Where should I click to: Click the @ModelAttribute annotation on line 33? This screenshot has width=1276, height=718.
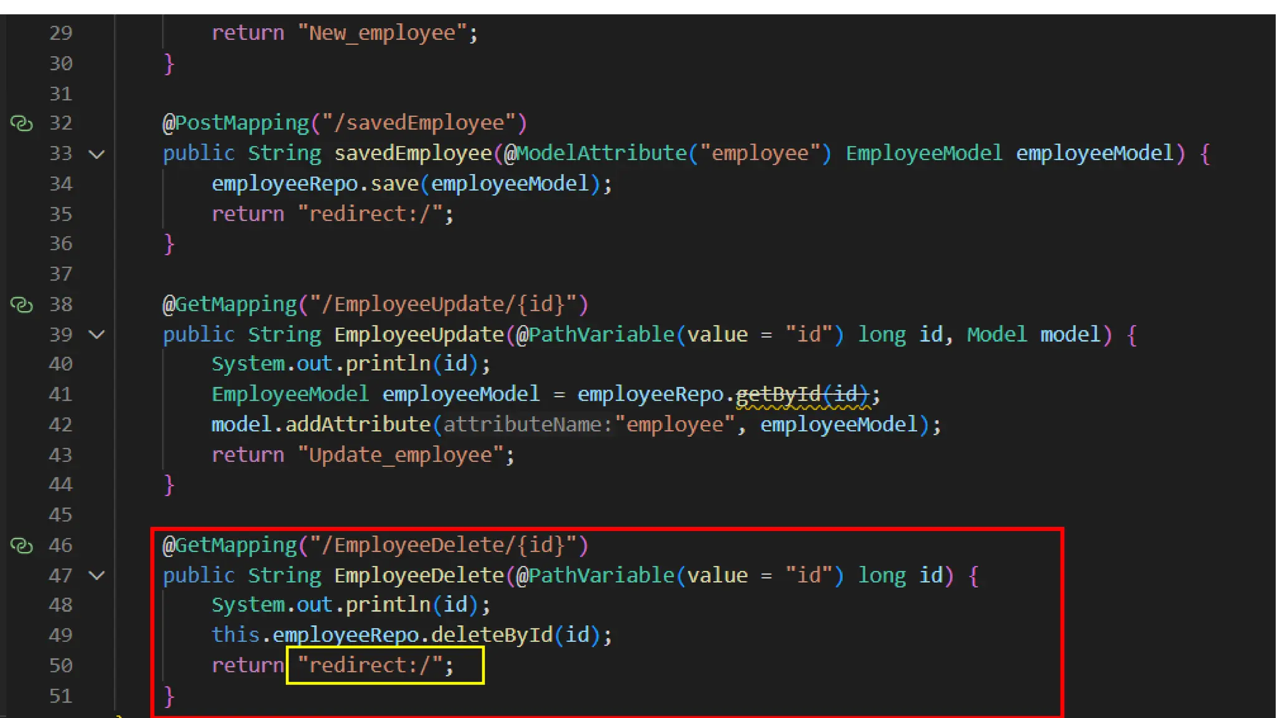tap(595, 154)
